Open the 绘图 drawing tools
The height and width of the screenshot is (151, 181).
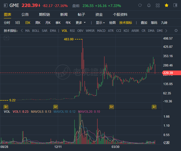tap(112, 23)
